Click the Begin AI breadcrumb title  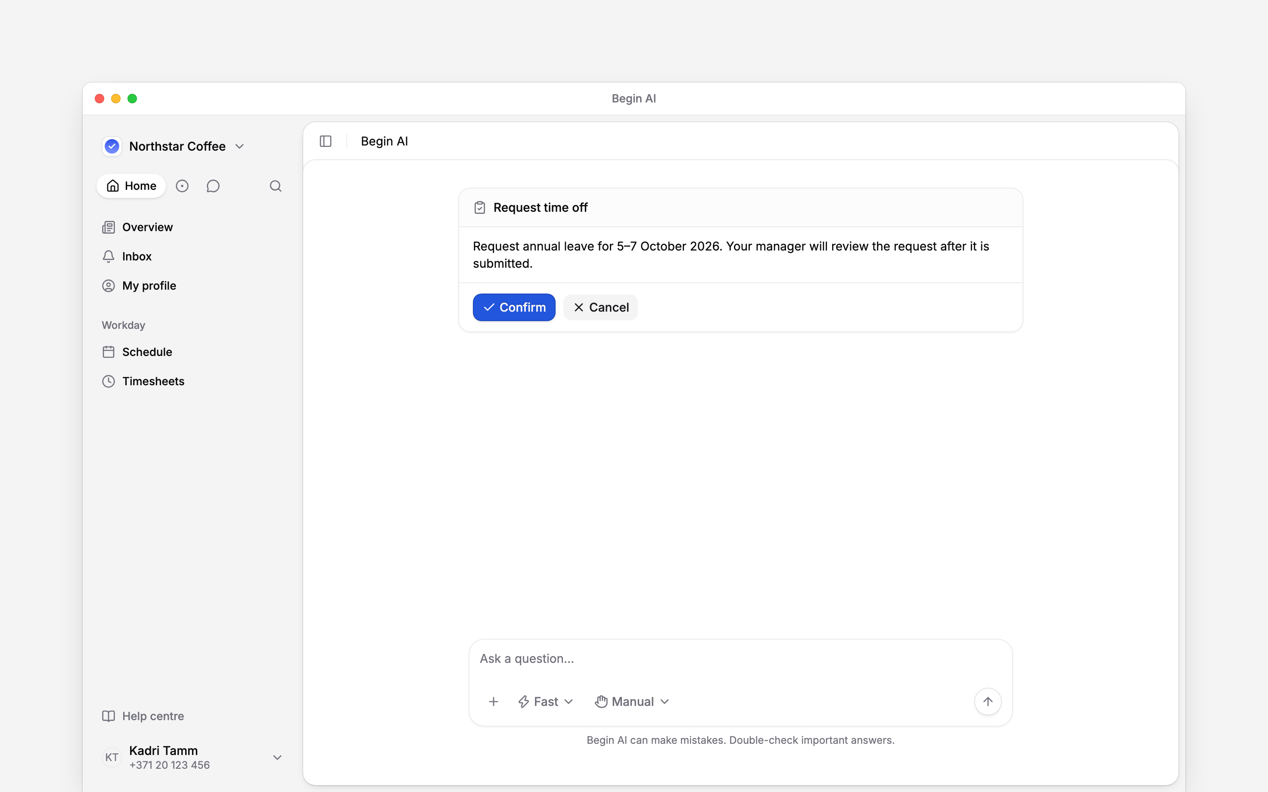[384, 142]
